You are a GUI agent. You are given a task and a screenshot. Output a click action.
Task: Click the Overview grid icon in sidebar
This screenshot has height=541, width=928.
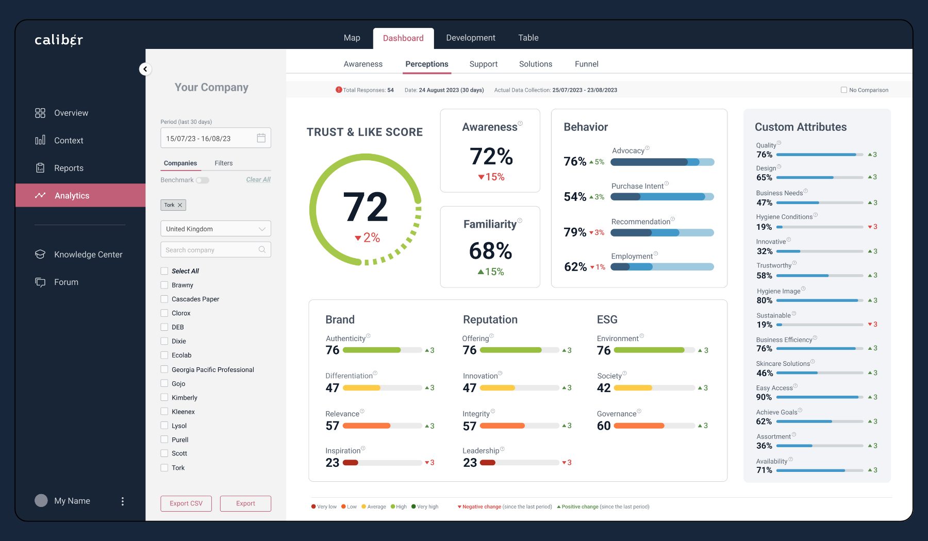tap(40, 113)
